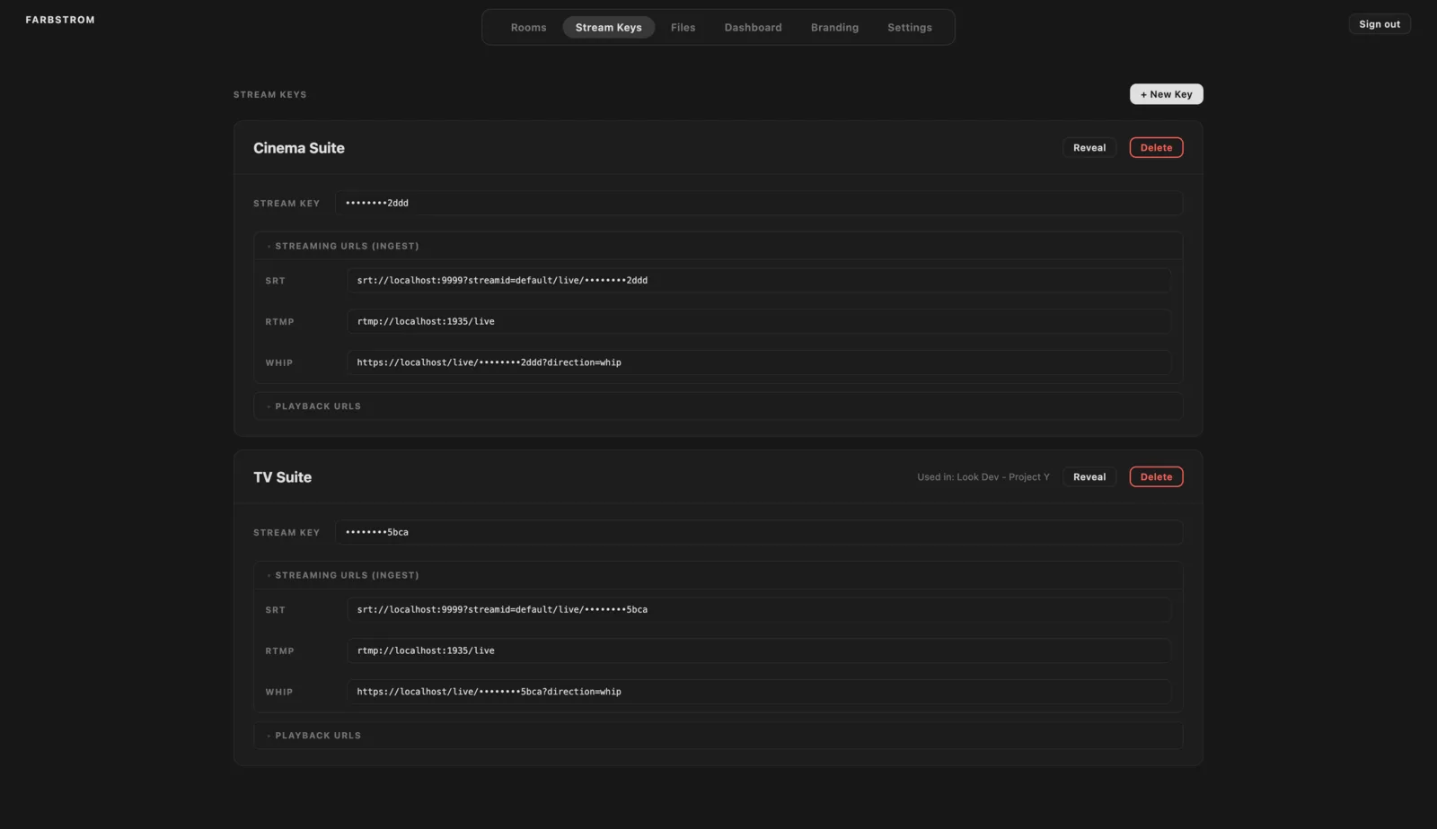Screen dimensions: 1437x829
Task: Collapse Cinema Suite Streaming URLs (Ingest) section
Action: coord(718,246)
